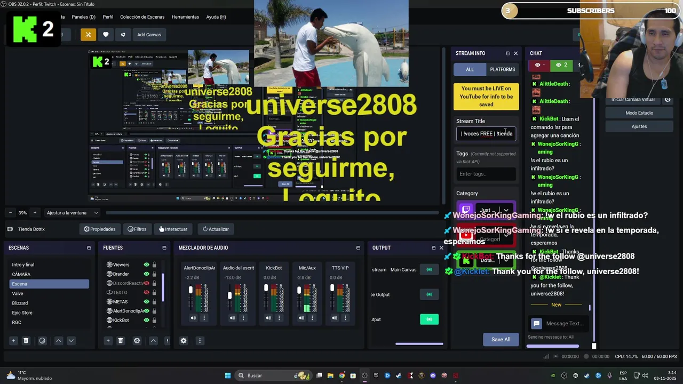Screen dimensions: 683x384
Task: Click Save All in Stream Info
Action: 501,339
